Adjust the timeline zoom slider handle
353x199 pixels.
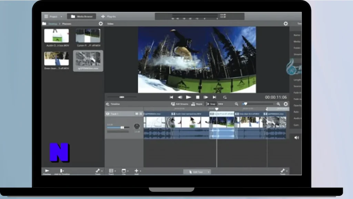[x=245, y=104]
